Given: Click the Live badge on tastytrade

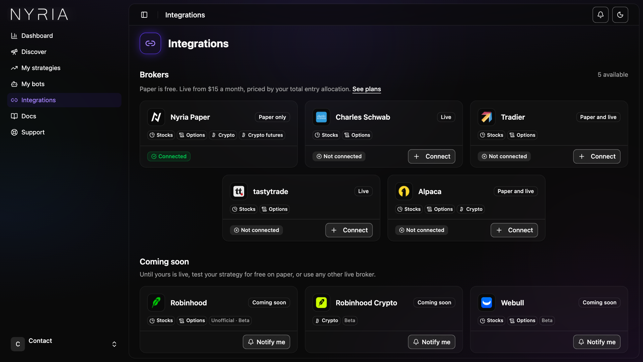Looking at the screenshot, I should tap(363, 191).
